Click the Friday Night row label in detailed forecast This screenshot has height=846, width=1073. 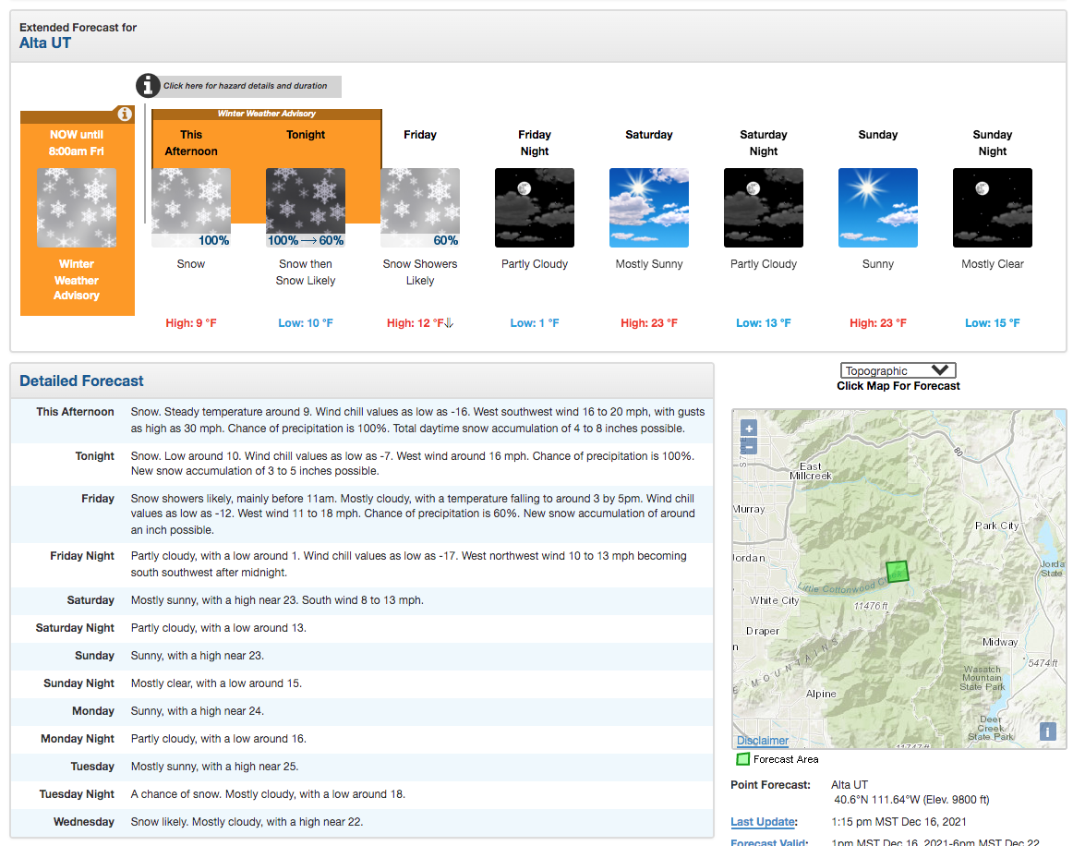[82, 556]
